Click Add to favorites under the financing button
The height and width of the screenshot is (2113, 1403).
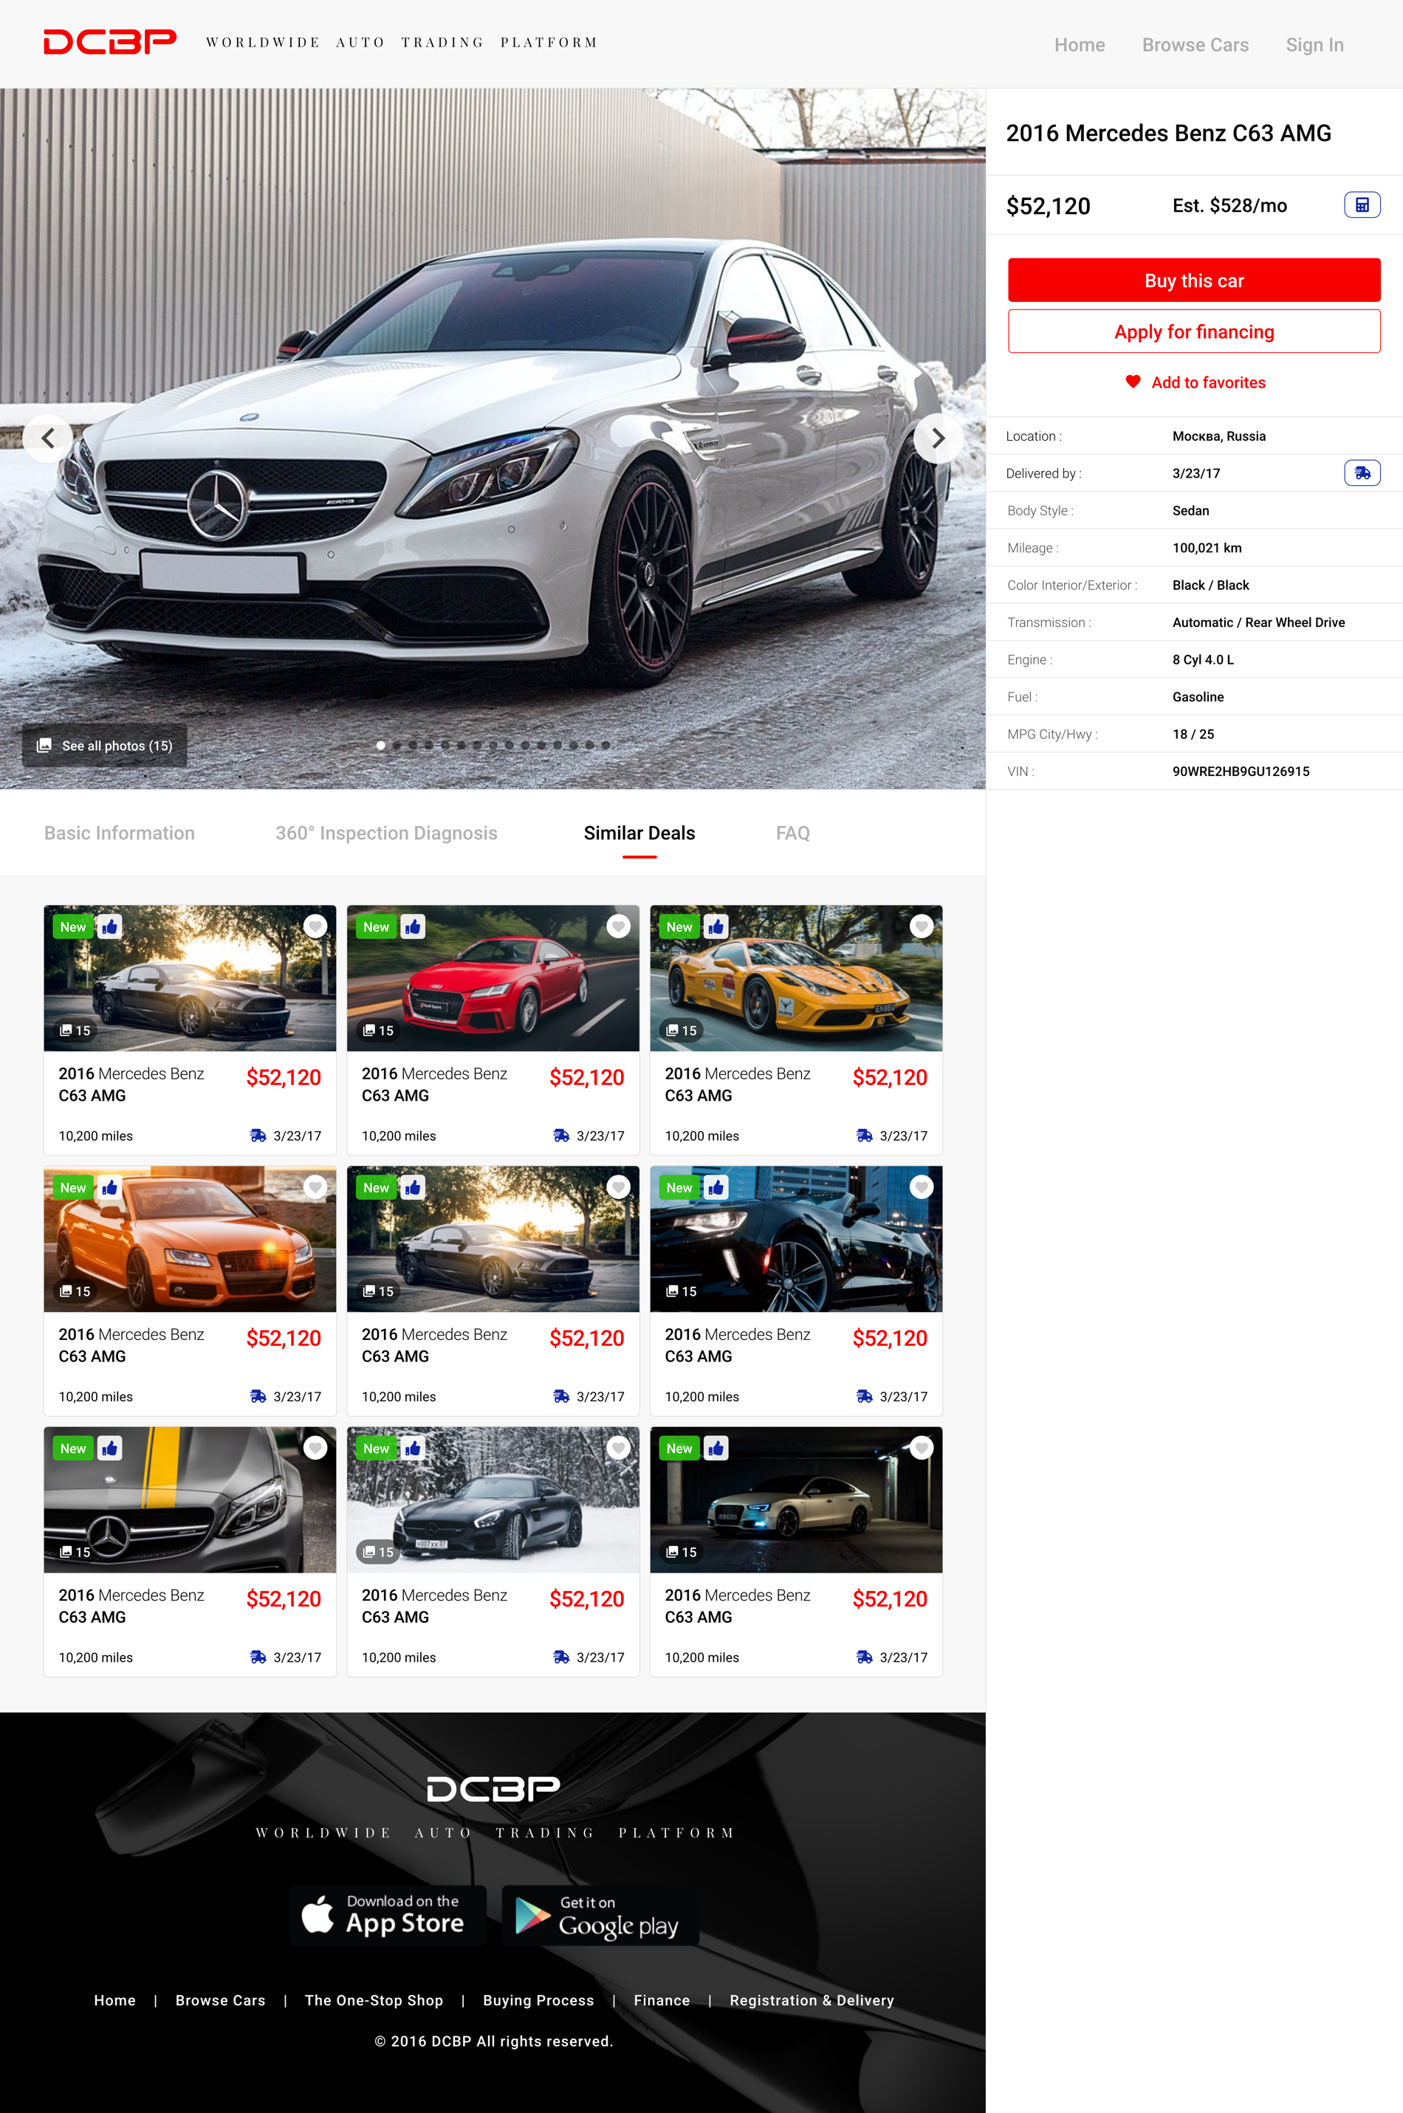pyautogui.click(x=1196, y=382)
